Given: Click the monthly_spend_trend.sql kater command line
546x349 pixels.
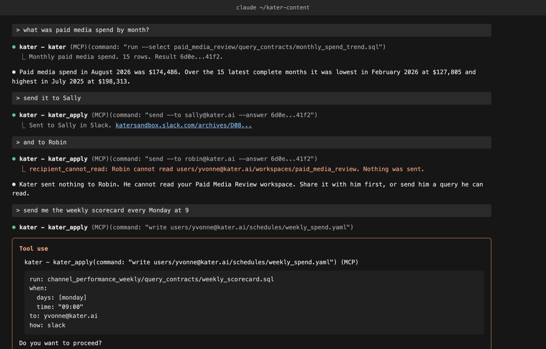Looking at the screenshot, I should click(x=202, y=47).
